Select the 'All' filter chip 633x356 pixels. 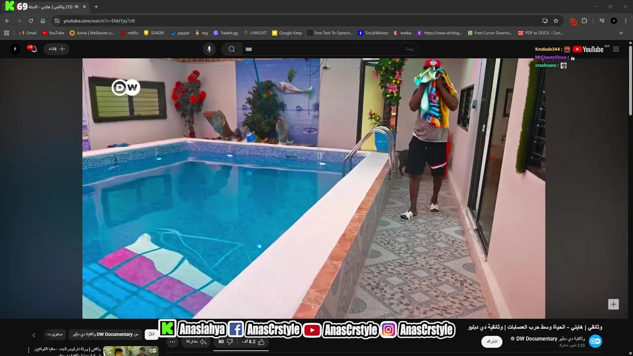coord(151,334)
